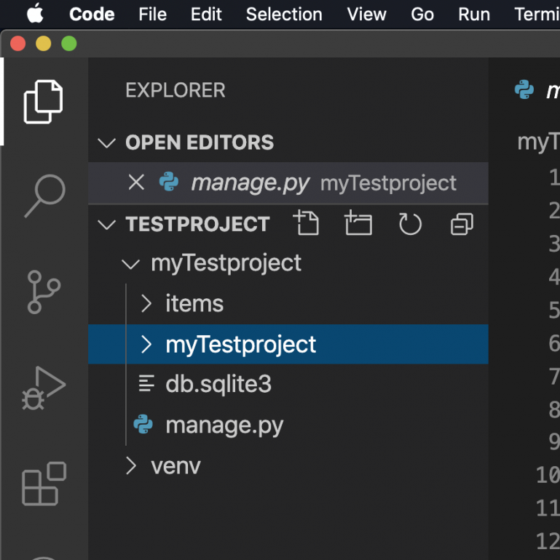Image resolution: width=560 pixels, height=560 pixels.
Task: Expand the highlighted myTestproject subfolder
Action: (x=240, y=344)
